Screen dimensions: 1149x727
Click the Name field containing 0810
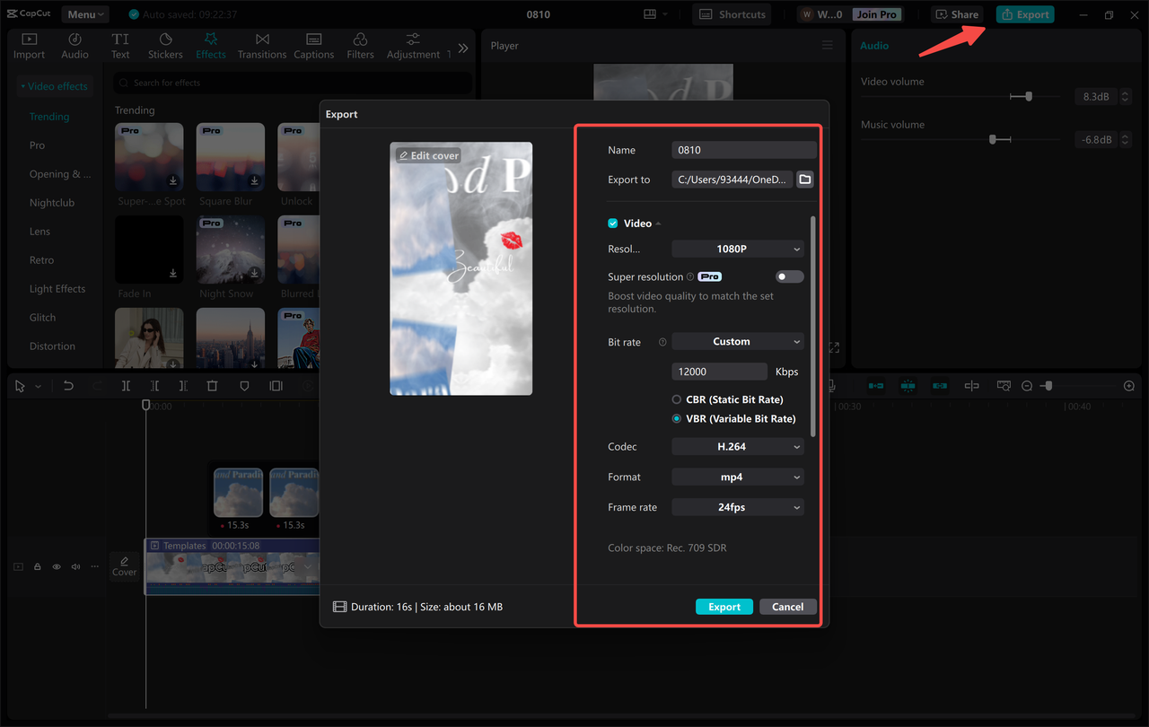[744, 150]
